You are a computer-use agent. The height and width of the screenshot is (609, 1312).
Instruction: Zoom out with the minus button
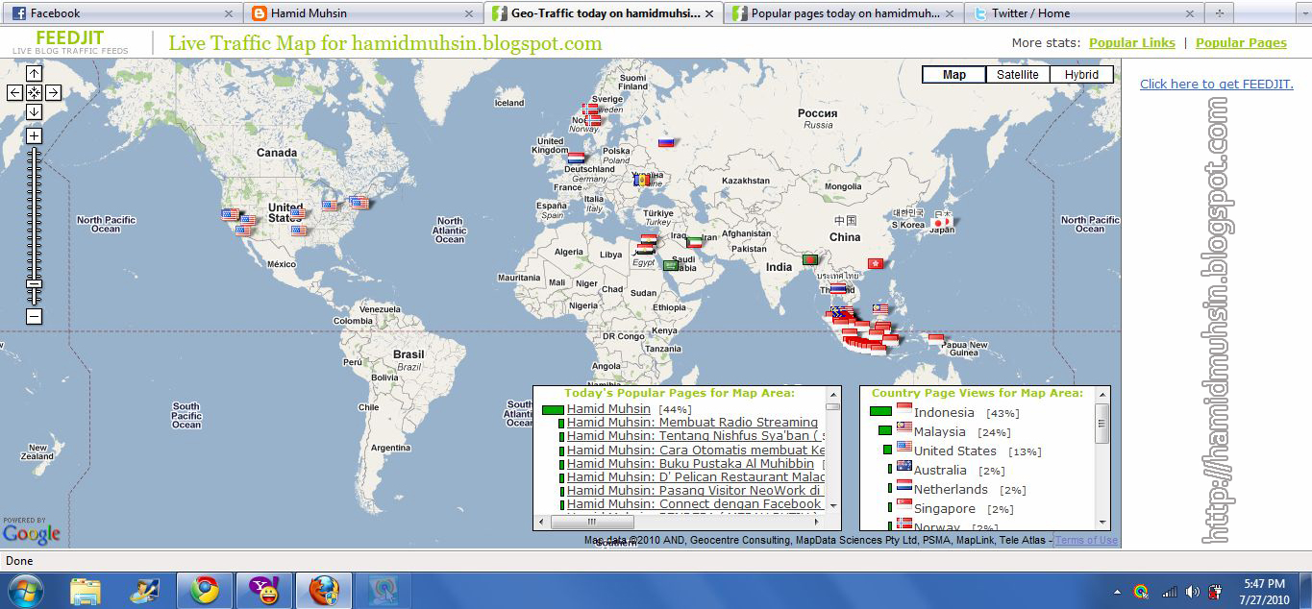(34, 316)
